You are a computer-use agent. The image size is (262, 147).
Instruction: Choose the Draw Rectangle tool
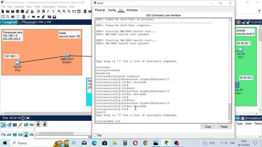[x=34, y=17]
